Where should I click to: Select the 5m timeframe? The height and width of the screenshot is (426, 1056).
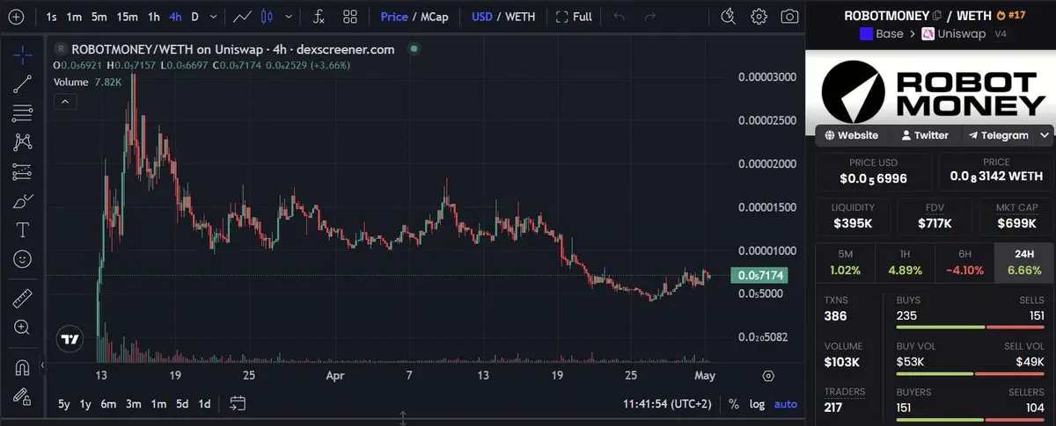click(99, 16)
